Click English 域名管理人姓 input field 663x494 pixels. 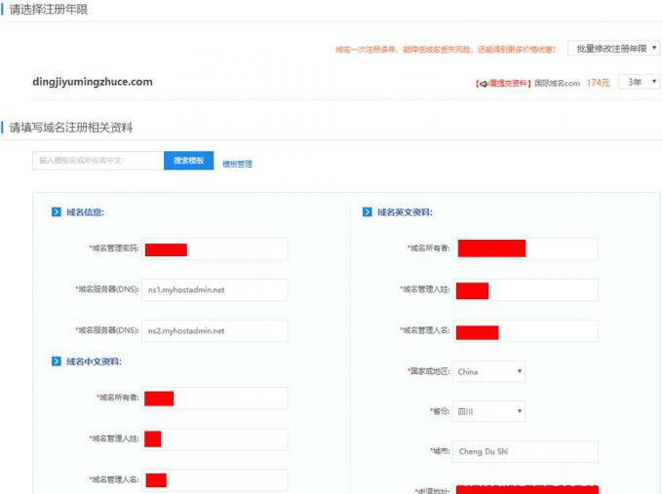[x=526, y=290]
